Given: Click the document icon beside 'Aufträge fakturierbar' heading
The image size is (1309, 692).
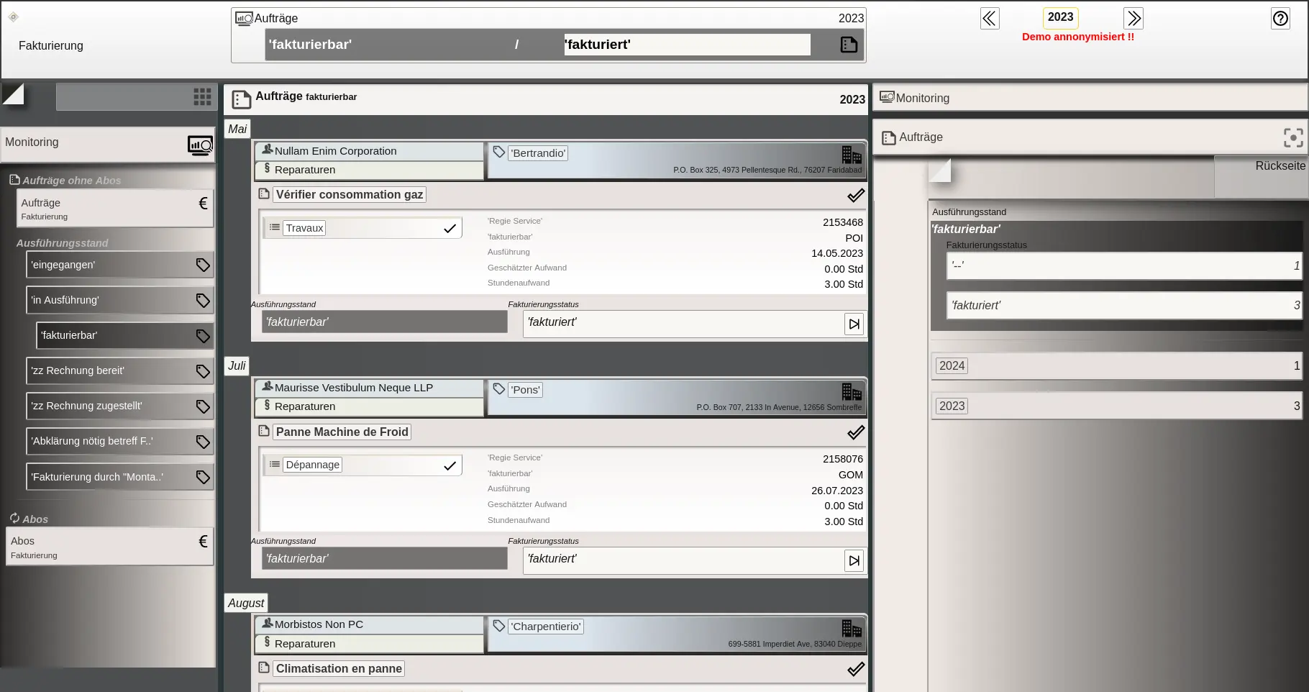Looking at the screenshot, I should pyautogui.click(x=242, y=99).
